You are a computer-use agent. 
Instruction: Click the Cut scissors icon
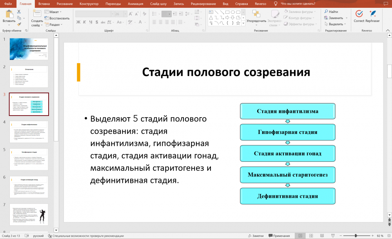[x=19, y=12]
